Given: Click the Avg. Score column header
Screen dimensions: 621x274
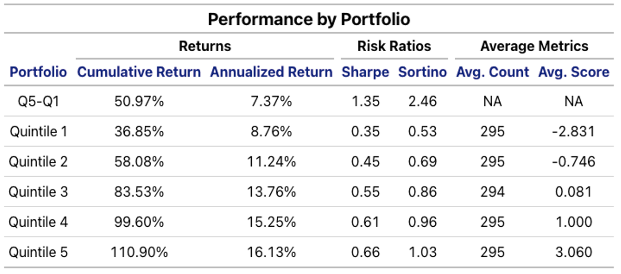Looking at the screenshot, I should (574, 72).
